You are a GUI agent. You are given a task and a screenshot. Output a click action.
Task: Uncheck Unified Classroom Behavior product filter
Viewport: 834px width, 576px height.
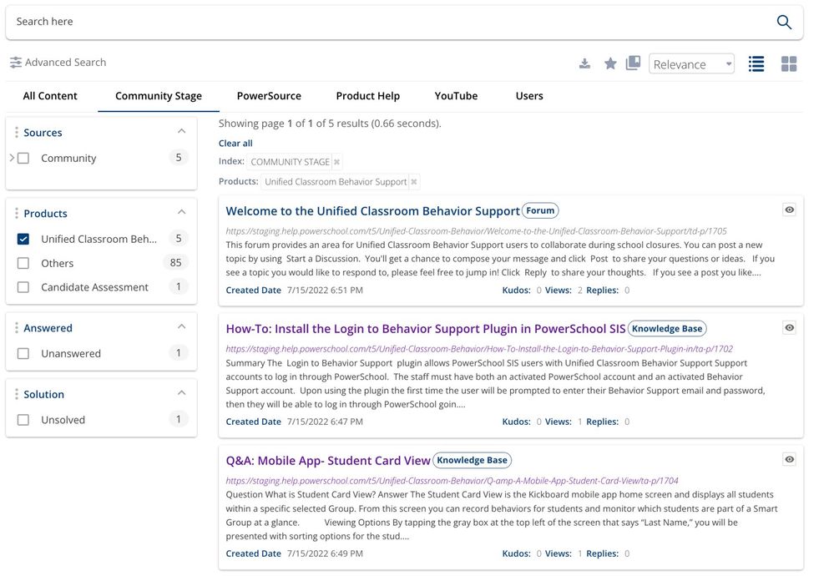pyautogui.click(x=23, y=240)
